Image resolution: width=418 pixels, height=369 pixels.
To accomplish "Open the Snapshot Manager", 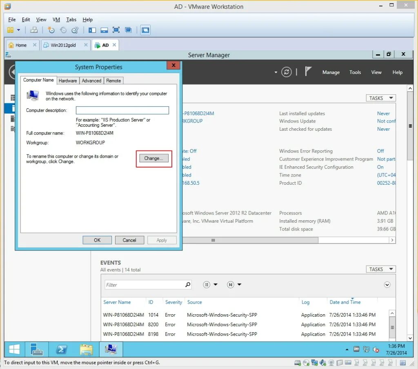I will pyautogui.click(x=75, y=29).
